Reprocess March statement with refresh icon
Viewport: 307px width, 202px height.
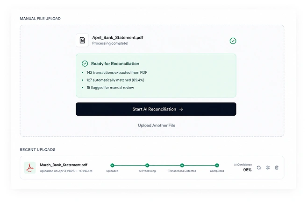pos(259,167)
